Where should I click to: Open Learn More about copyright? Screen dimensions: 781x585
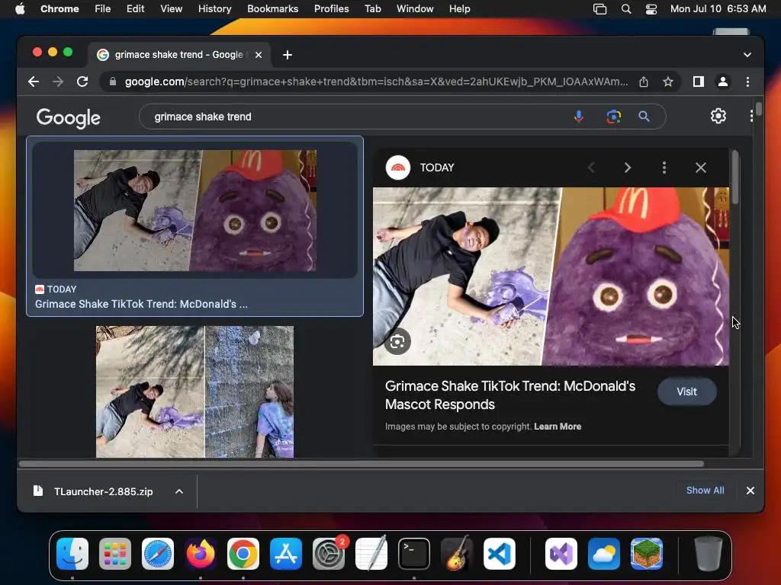pyautogui.click(x=558, y=427)
